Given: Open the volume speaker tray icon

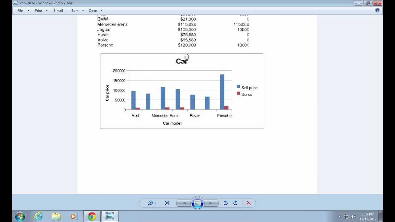Looking at the screenshot, I should (x=353, y=216).
